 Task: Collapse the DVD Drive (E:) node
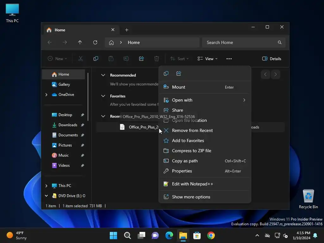click(46, 196)
